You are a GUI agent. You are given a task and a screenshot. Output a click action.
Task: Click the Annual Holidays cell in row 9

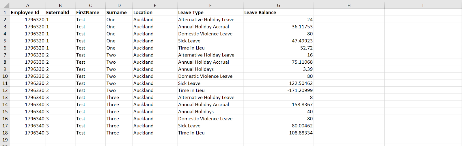[x=210, y=69]
